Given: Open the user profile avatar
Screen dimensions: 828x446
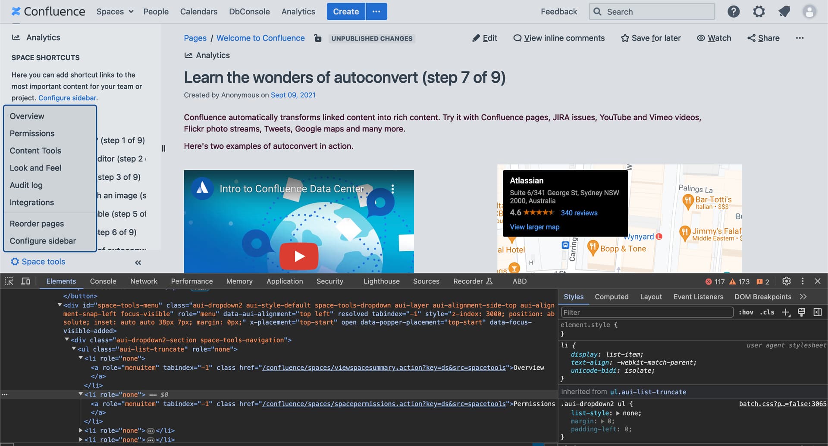Looking at the screenshot, I should (x=809, y=12).
